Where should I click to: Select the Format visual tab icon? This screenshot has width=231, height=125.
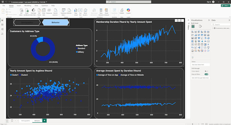(200, 26)
